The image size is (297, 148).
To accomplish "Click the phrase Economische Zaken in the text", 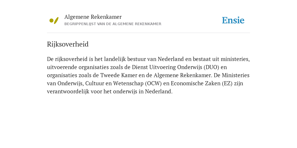I will point(195,84).
